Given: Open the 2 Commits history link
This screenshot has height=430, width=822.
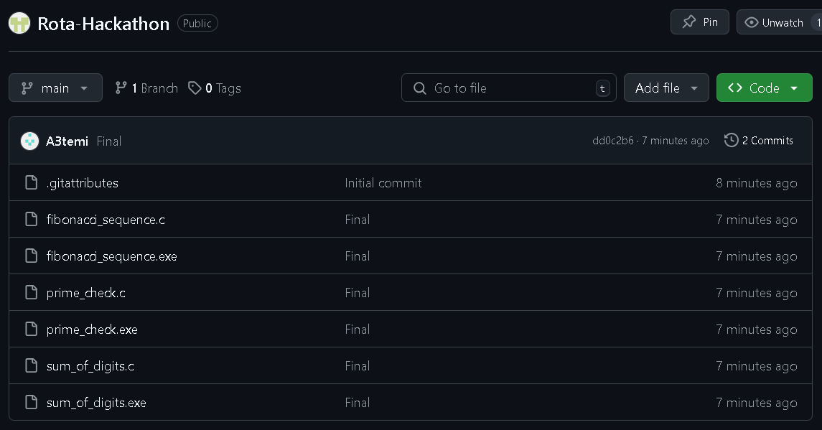Looking at the screenshot, I should (767, 140).
